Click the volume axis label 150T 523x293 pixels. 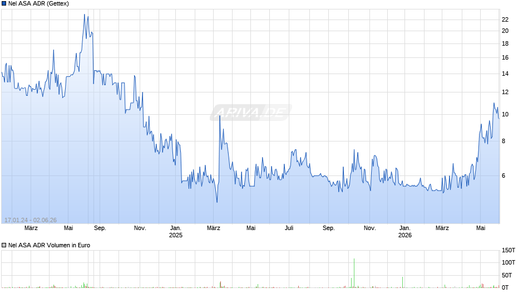click(x=509, y=250)
